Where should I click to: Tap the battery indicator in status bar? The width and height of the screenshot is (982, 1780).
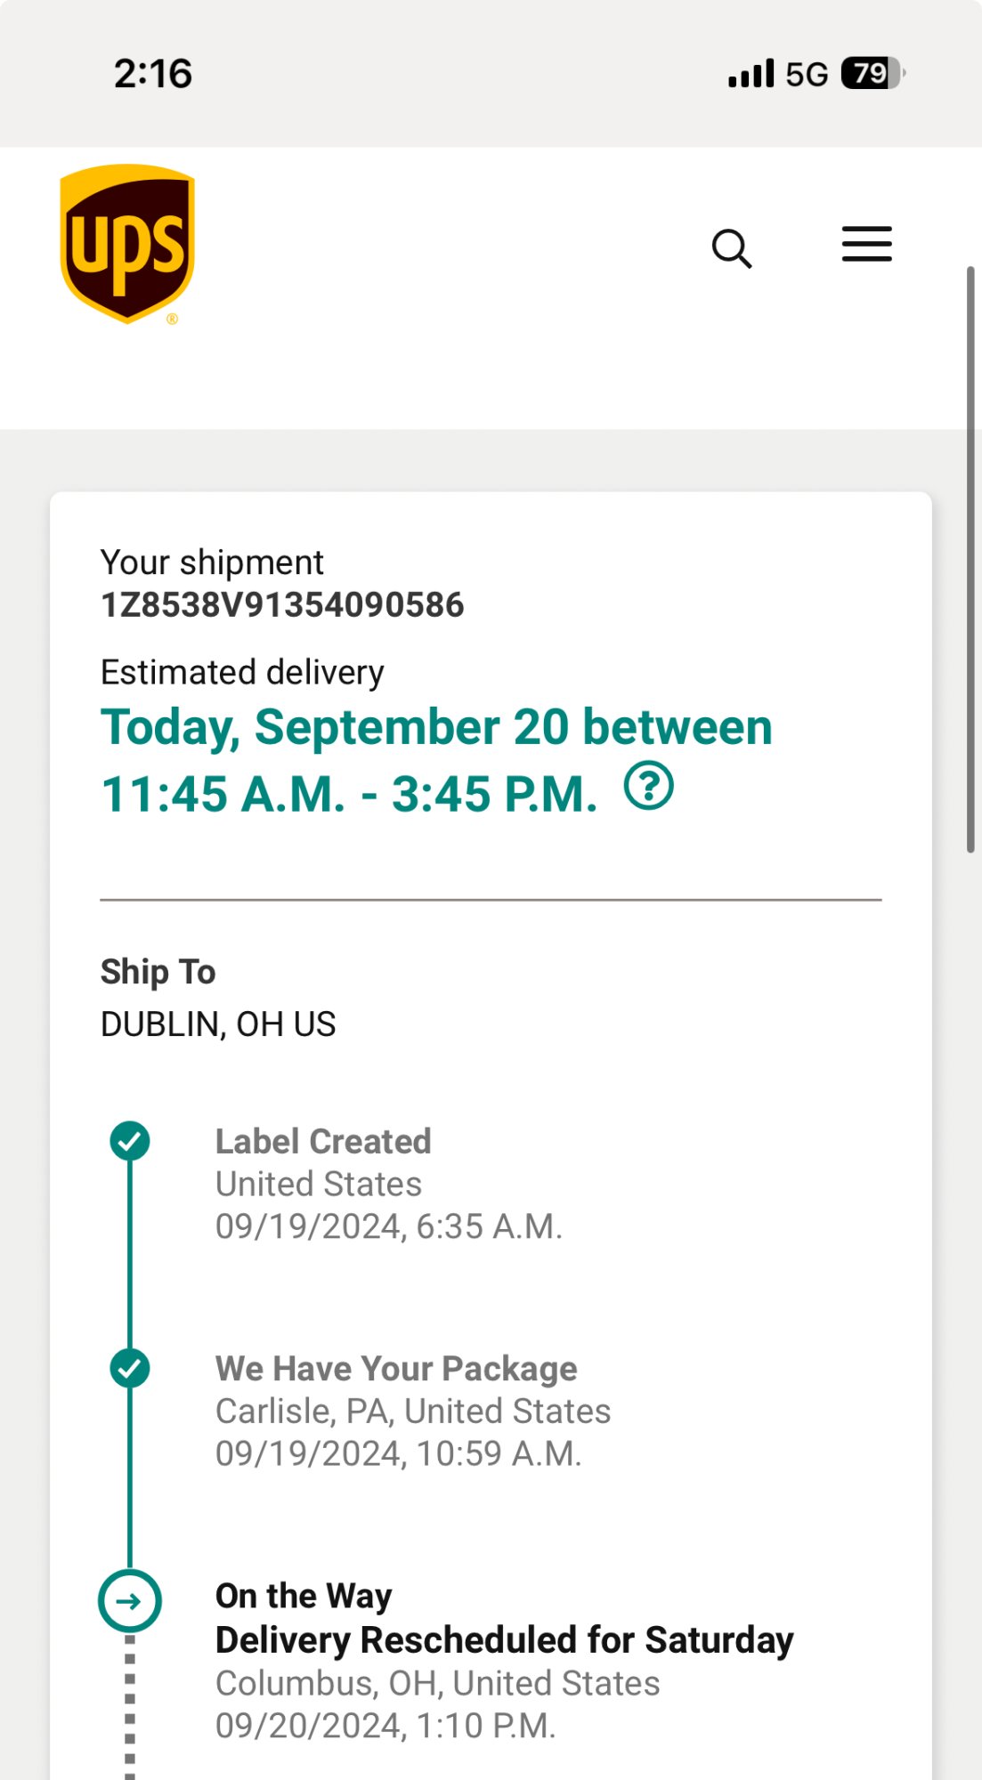tap(872, 73)
